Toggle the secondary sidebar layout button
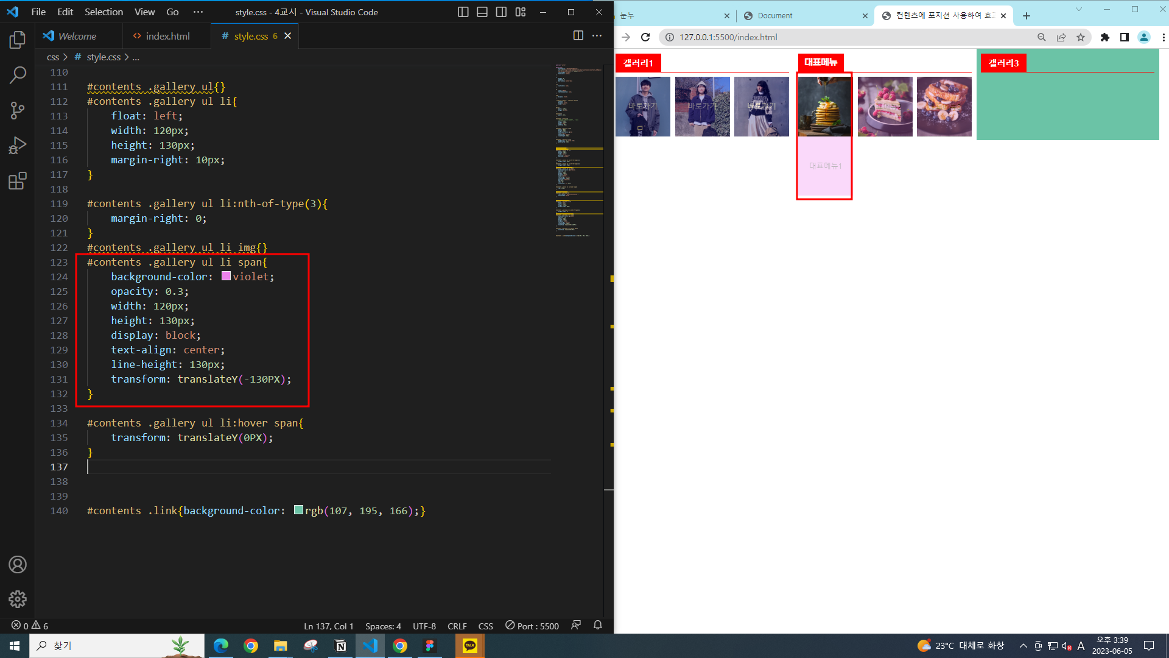The width and height of the screenshot is (1169, 658). point(501,12)
